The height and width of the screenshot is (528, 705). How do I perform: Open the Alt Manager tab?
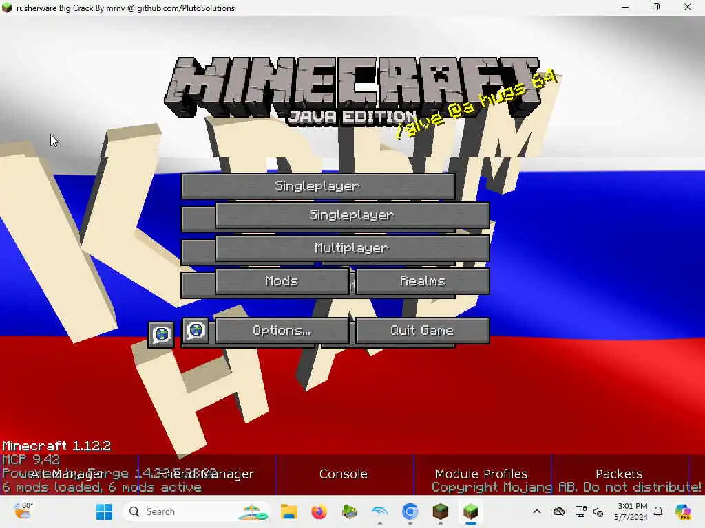(69, 474)
